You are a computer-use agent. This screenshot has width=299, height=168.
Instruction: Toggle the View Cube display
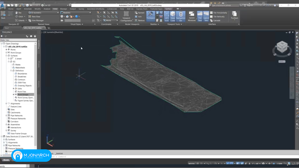click(x=173, y=16)
